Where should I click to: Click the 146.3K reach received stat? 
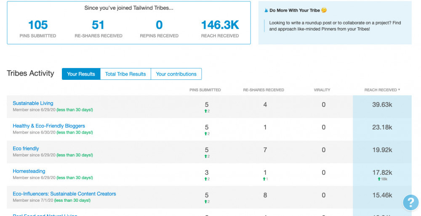pyautogui.click(x=220, y=25)
